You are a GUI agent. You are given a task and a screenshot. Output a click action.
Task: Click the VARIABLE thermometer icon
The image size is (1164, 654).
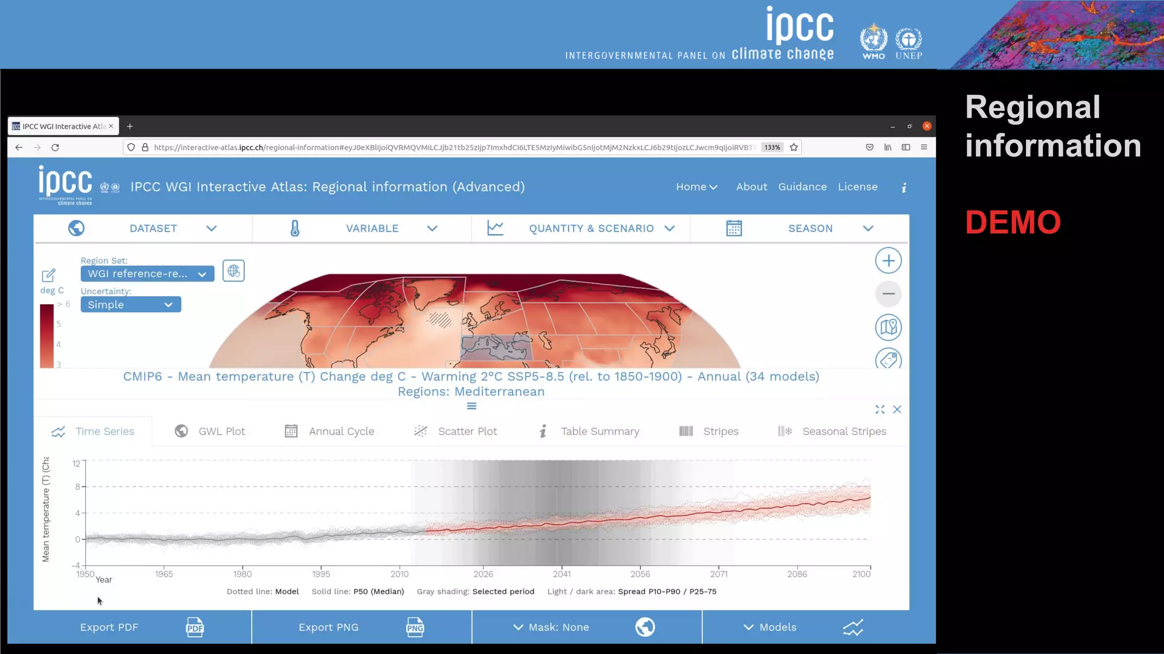(x=295, y=228)
